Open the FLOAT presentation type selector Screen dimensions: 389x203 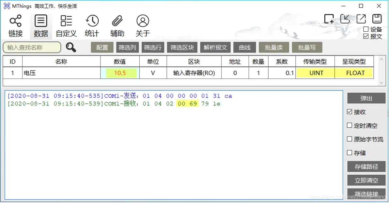(354, 73)
